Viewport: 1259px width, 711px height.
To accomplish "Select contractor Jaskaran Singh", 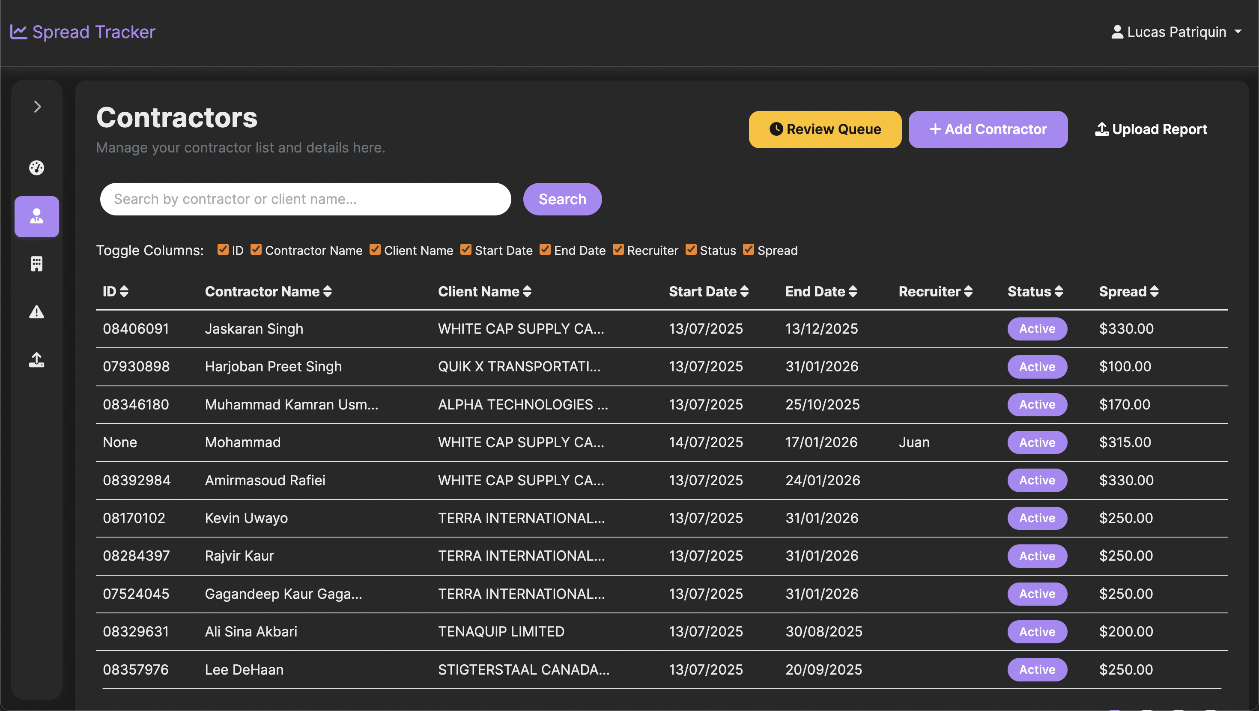I will 254,329.
